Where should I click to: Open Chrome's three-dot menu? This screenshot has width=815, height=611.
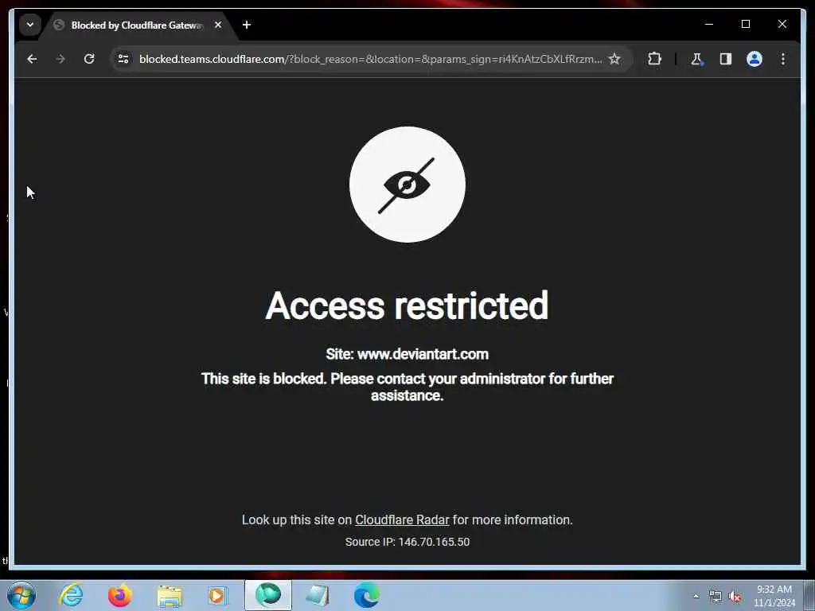783,59
